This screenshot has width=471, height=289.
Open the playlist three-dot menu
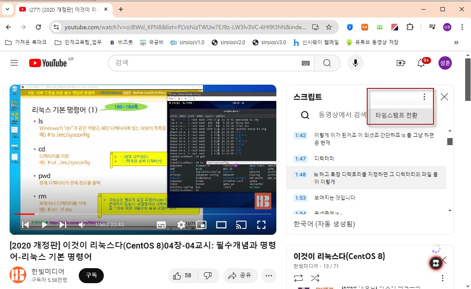coord(443,278)
